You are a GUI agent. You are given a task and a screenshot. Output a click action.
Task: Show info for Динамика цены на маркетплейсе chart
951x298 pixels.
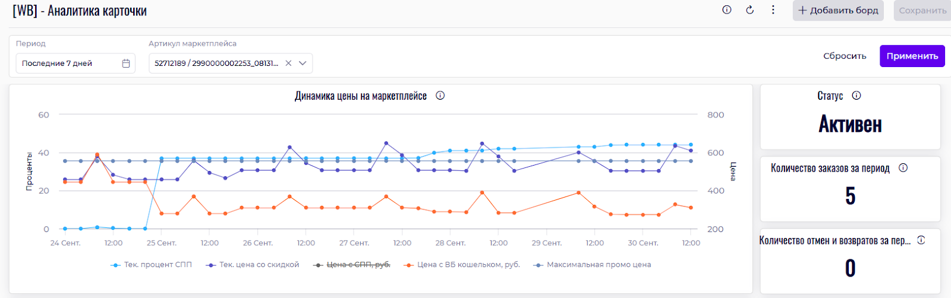coord(440,96)
